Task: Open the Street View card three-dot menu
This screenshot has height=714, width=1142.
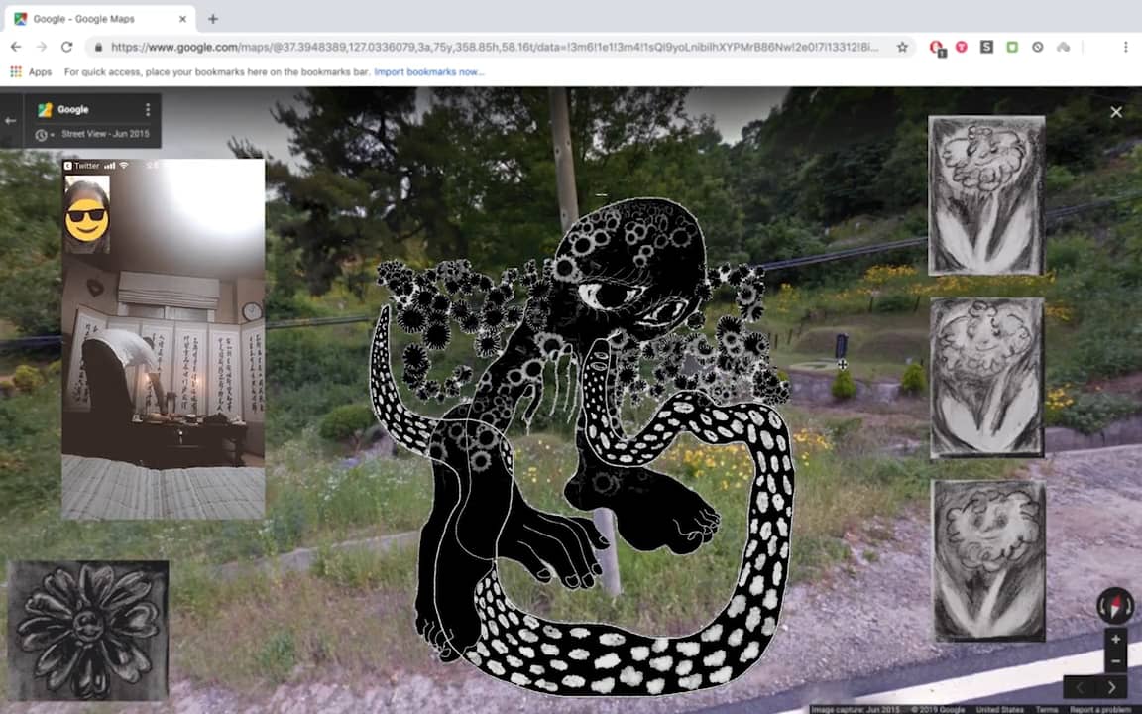Action: (148, 109)
